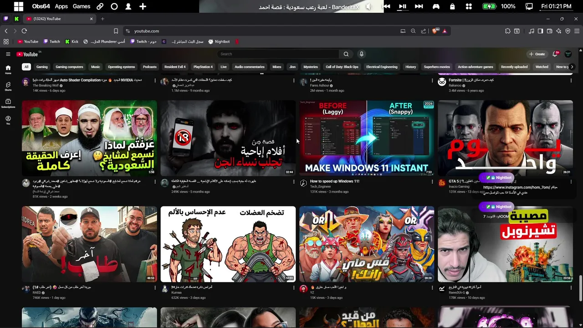Image resolution: width=583 pixels, height=328 pixels.
Task: Go to Shorts in the left sidebar
Action: [8, 86]
